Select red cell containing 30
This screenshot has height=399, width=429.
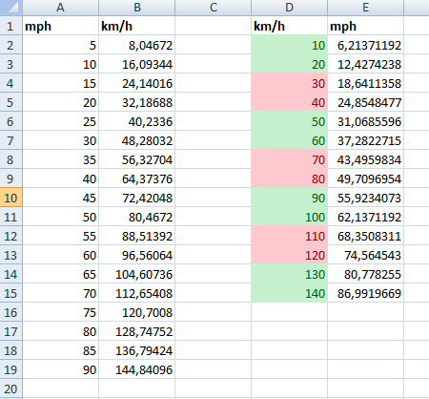click(290, 83)
